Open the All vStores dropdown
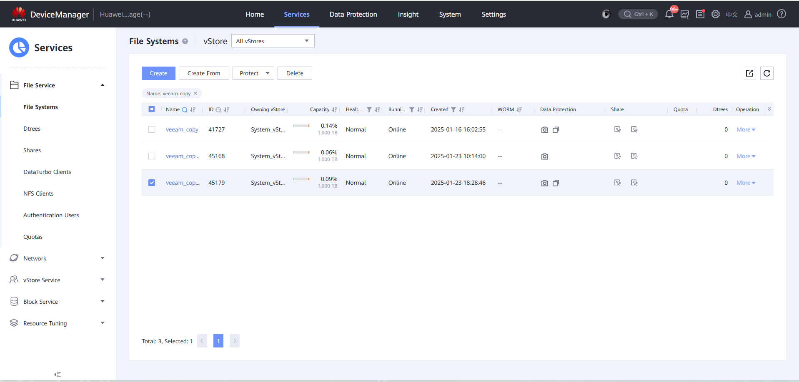Viewport: 799px width, 382px height. pos(273,41)
